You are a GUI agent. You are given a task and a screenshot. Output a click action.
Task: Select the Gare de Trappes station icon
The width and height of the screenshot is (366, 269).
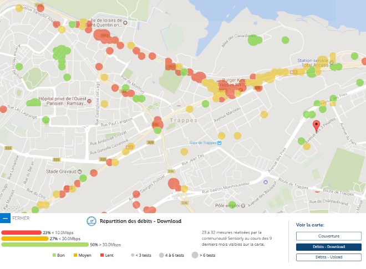[x=219, y=143]
